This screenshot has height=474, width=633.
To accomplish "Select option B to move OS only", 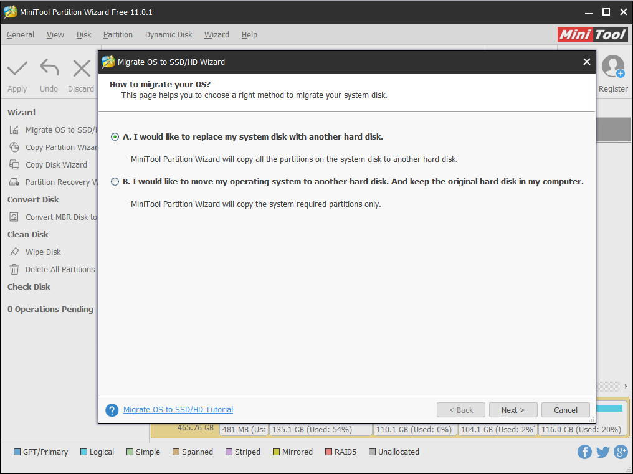I will tap(114, 181).
